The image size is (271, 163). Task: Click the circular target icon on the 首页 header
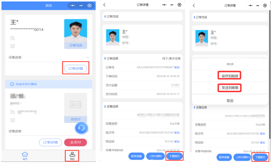pos(89,6)
